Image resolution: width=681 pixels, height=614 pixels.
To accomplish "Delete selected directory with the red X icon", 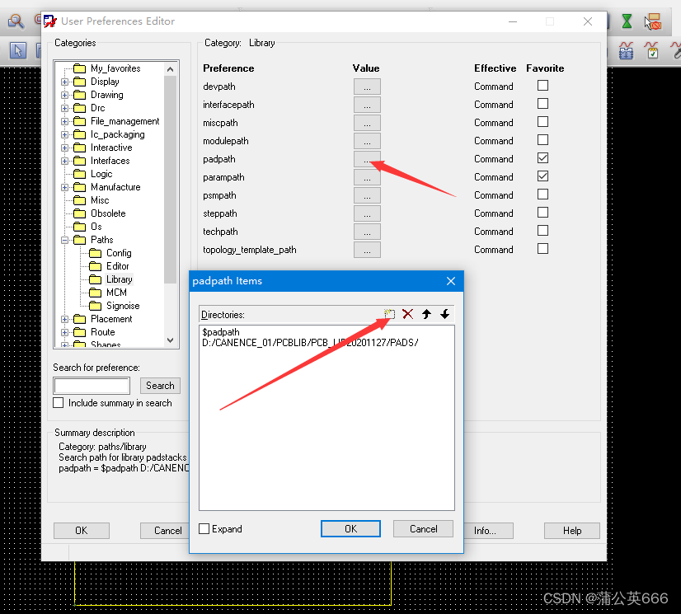I will pos(407,314).
